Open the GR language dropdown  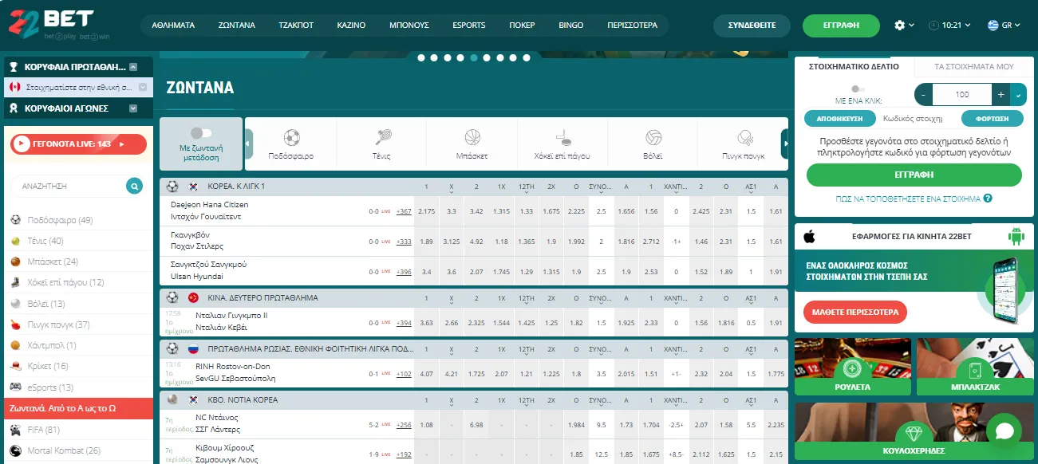(1004, 26)
